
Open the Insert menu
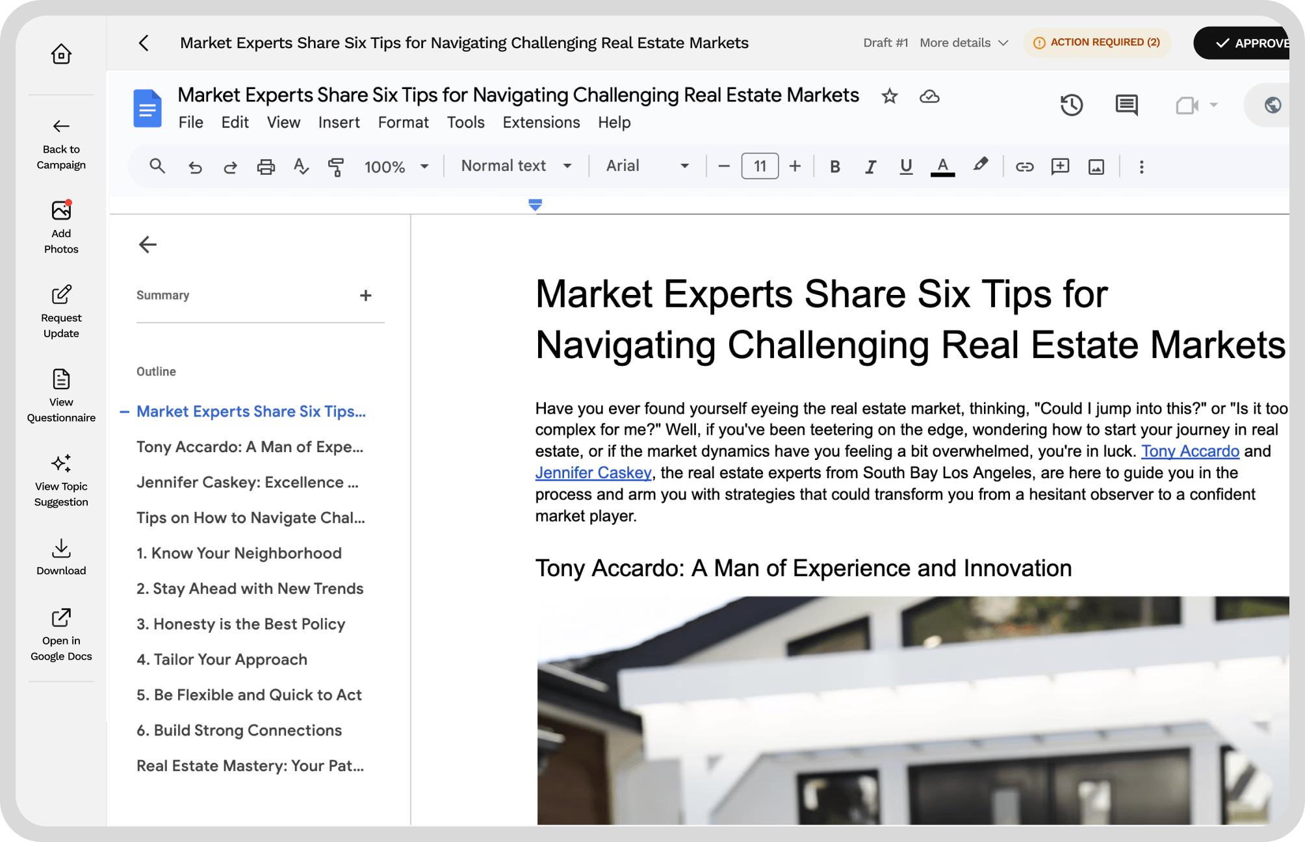point(339,122)
